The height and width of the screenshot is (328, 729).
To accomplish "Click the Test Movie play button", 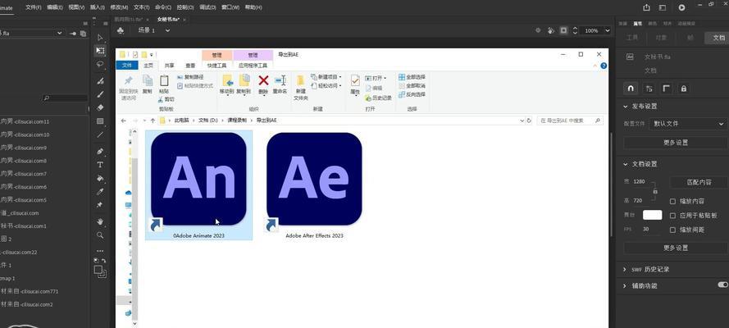I will pyautogui.click(x=681, y=7).
